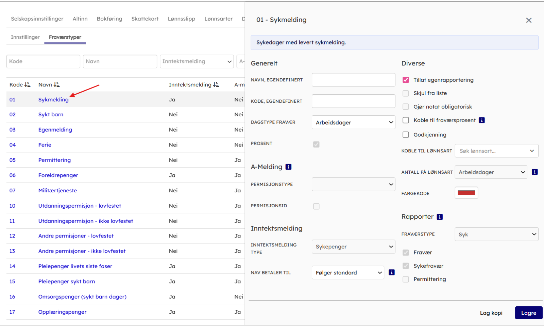Uncheck Tillat egenrapportering checkbox

click(x=406, y=80)
